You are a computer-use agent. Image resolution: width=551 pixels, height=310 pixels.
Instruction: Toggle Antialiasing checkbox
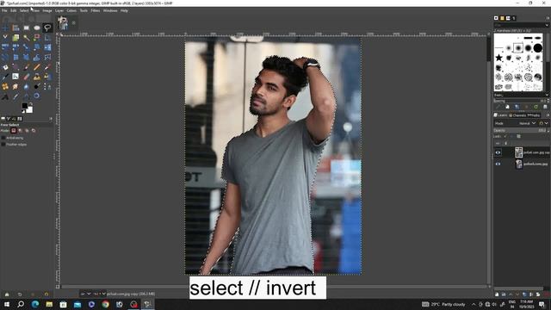[3, 138]
